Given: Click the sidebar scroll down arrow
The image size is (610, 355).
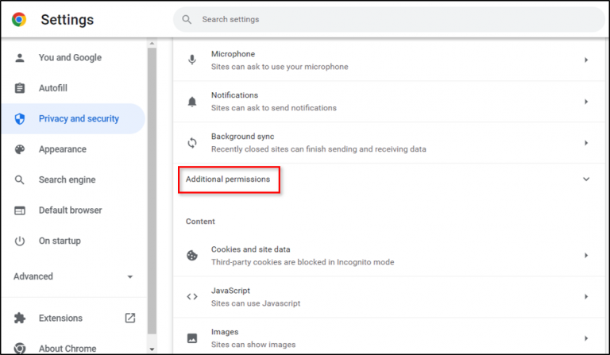Looking at the screenshot, I should 152,348.
